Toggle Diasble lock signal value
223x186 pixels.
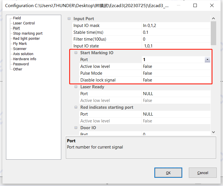[176, 80]
